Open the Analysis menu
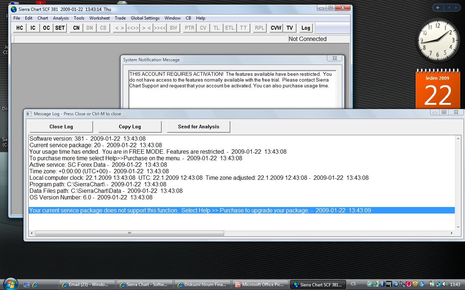This screenshot has width=465, height=290. 61,18
